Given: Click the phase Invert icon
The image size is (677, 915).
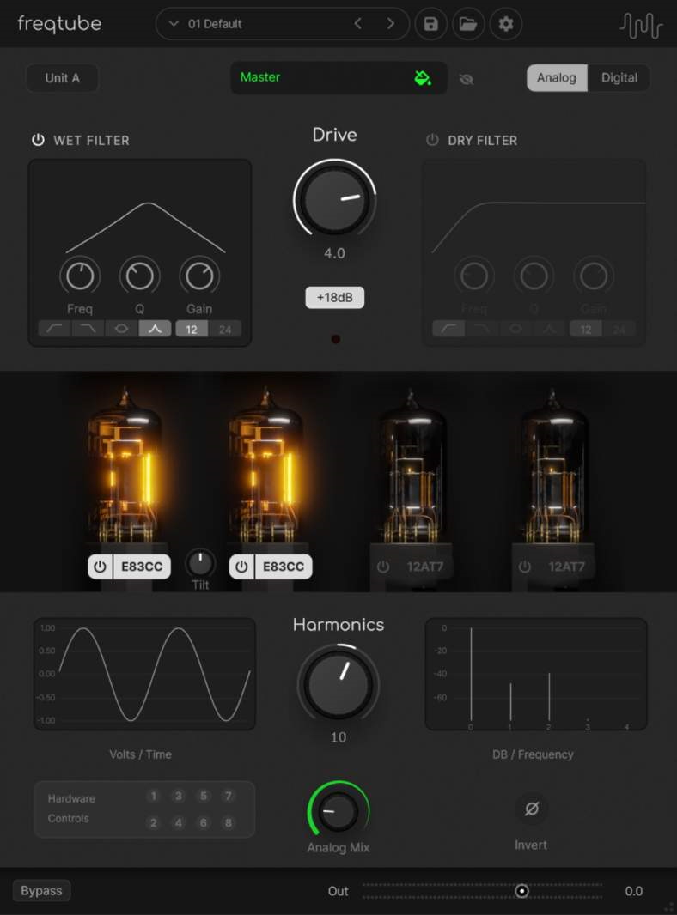Looking at the screenshot, I should [x=531, y=809].
